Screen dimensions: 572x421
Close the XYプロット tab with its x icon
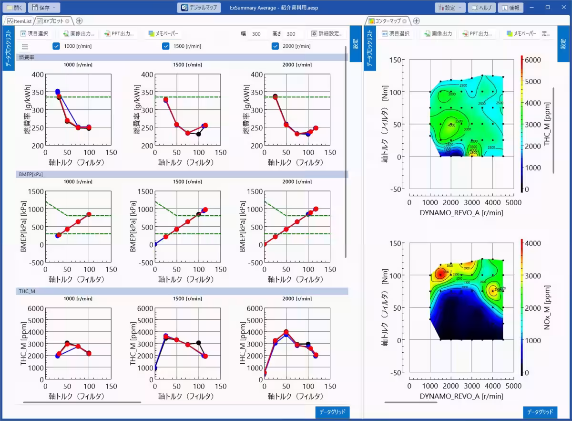(67, 21)
